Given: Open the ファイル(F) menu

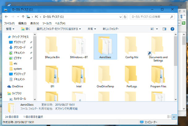Looking at the screenshot, I should pos(9,23).
